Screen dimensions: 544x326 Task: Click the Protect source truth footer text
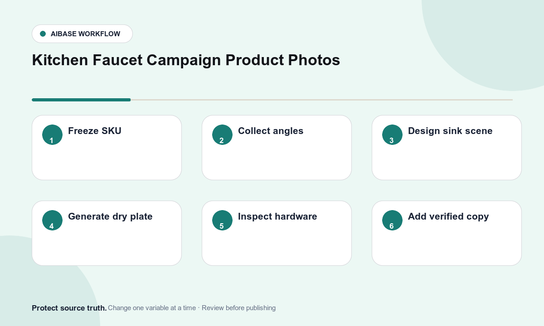pos(69,308)
